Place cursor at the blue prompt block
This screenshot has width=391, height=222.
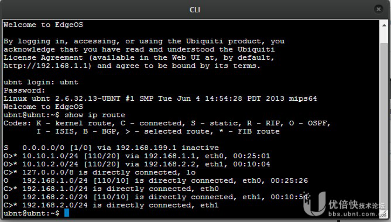click(67, 213)
